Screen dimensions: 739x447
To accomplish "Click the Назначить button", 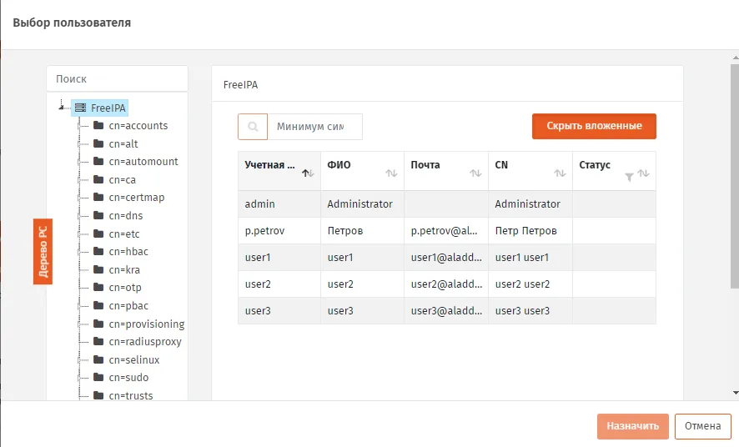I will 632,426.
